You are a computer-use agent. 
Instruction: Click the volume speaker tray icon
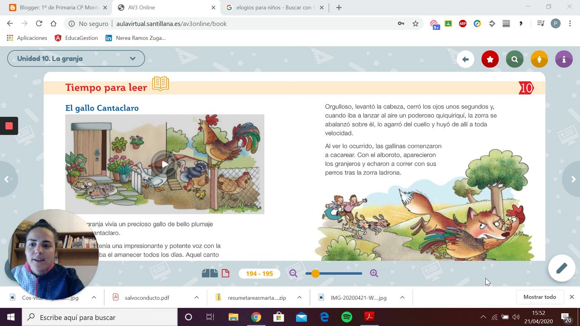pos(516,317)
